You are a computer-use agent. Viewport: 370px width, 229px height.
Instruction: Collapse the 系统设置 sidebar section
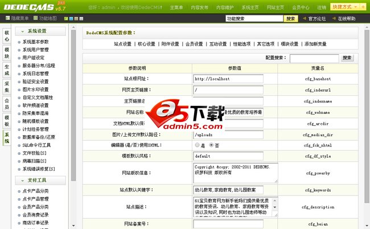click(x=40, y=31)
